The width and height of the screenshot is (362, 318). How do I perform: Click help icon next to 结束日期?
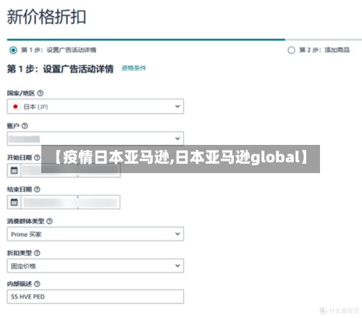coord(37,189)
